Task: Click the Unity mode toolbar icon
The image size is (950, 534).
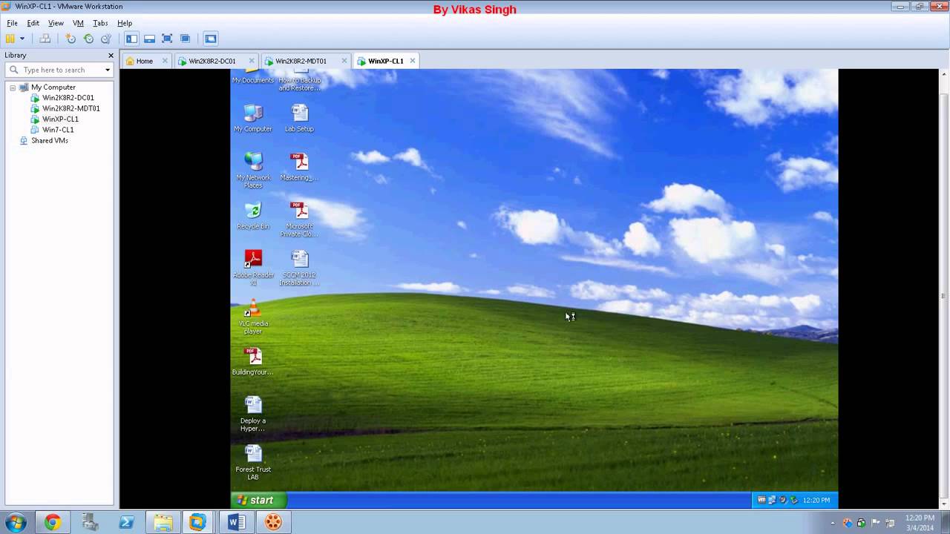Action: coord(185,39)
